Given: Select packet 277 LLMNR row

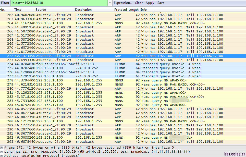Looking at the screenshot, I should (x=123, y=76).
